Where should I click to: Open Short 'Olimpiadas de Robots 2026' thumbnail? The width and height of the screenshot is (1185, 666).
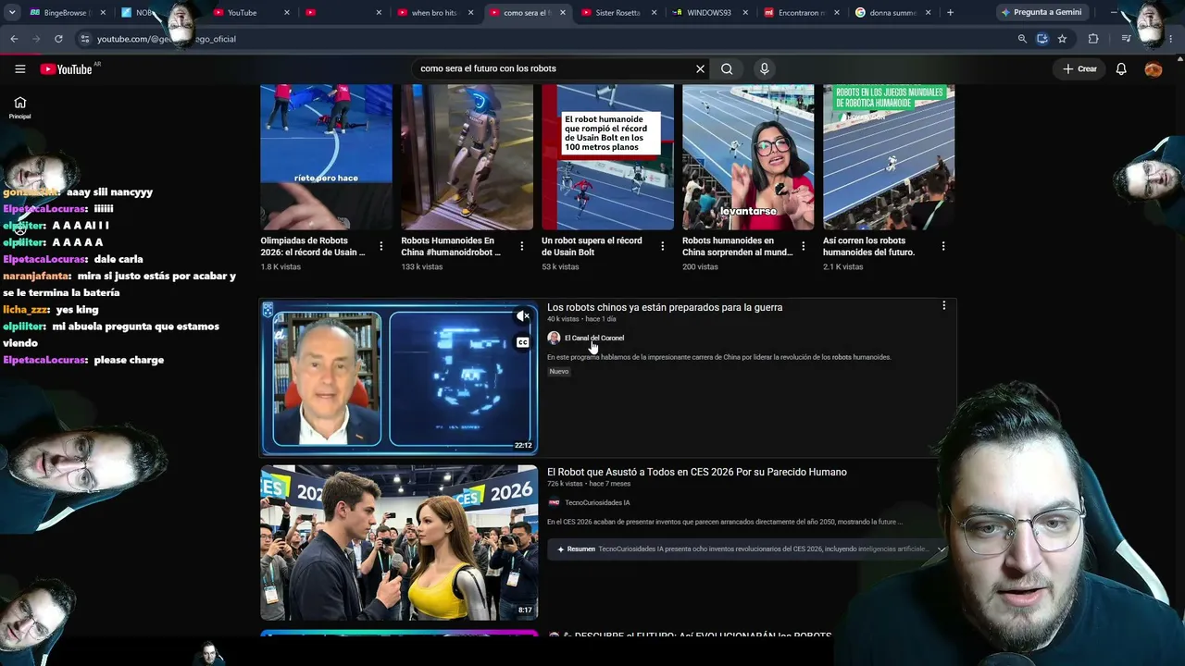click(x=326, y=156)
